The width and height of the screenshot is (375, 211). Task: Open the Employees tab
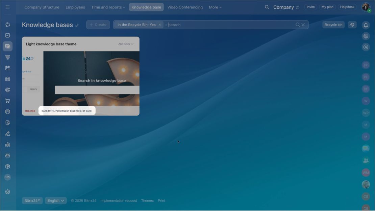click(x=75, y=7)
